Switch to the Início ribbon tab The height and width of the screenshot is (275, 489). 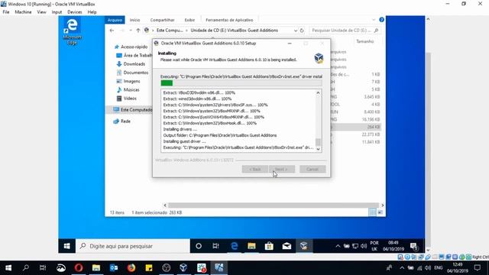tap(134, 20)
